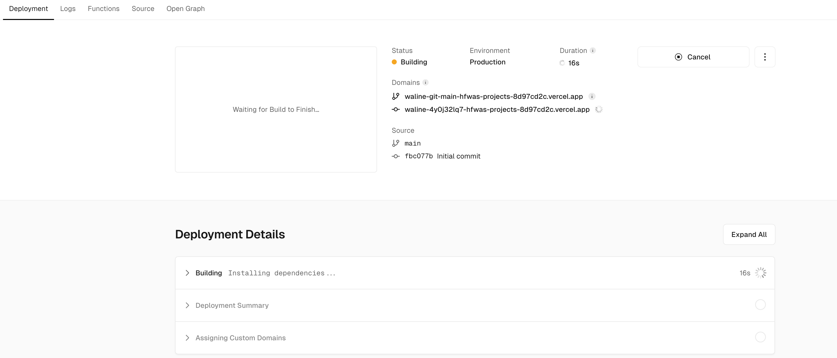The width and height of the screenshot is (837, 358).
Task: Expand the Deployment Summary section
Action: click(187, 305)
